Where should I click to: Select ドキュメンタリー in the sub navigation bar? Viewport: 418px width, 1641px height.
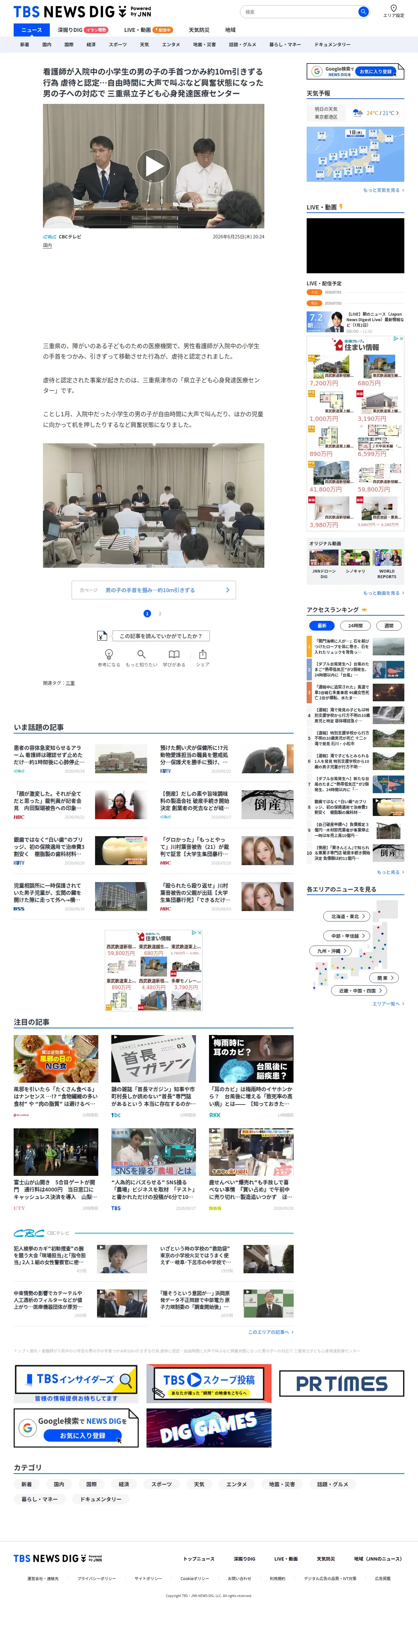click(x=332, y=45)
